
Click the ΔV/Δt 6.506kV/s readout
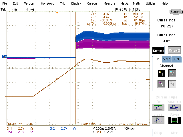click(102, 23)
